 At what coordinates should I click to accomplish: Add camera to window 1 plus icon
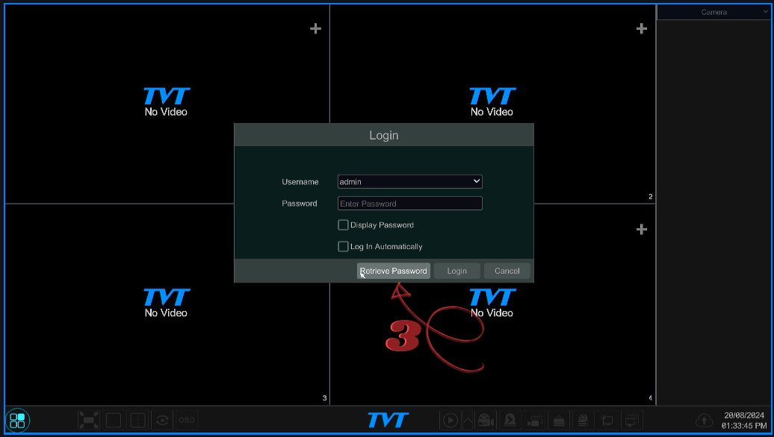315,28
